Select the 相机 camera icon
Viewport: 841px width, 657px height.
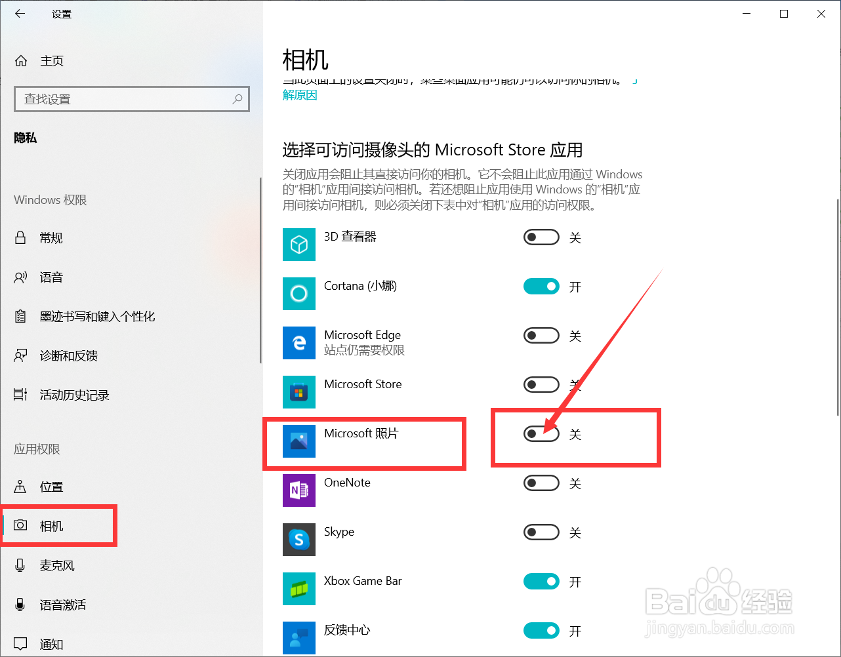[x=20, y=526]
